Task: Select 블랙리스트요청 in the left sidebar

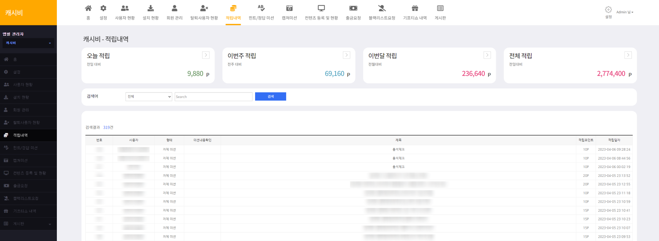Action: point(28,198)
